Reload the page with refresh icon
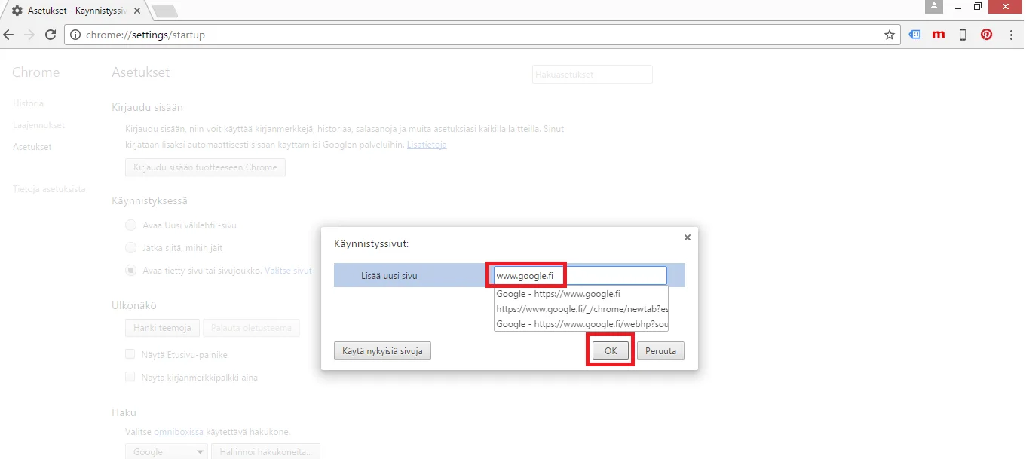The width and height of the screenshot is (1026, 459). tap(51, 35)
